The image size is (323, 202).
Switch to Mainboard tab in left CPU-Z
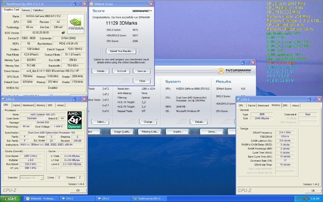(28, 105)
